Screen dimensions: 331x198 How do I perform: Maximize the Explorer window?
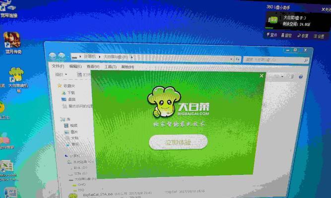(295, 50)
